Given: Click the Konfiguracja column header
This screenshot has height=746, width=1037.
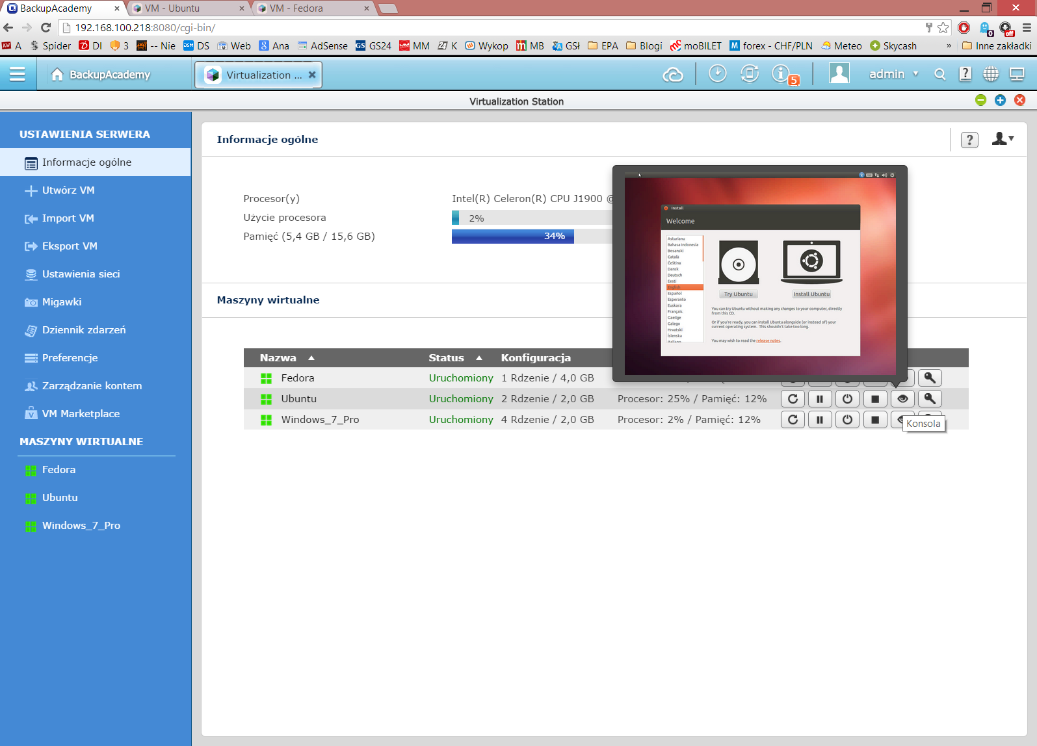Looking at the screenshot, I should [536, 358].
